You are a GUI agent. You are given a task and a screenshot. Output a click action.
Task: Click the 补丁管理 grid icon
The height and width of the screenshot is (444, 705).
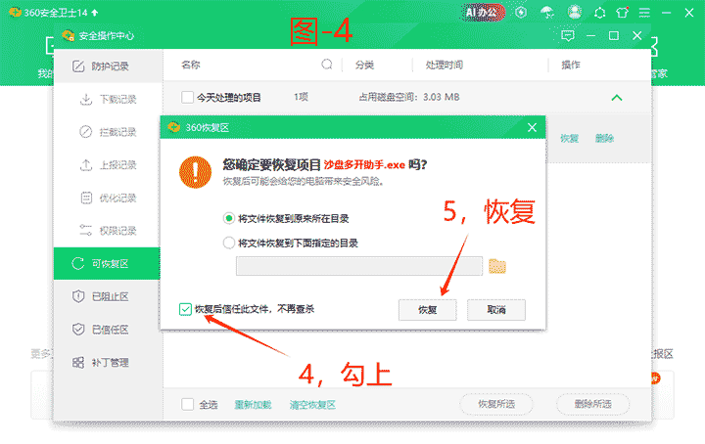(78, 362)
